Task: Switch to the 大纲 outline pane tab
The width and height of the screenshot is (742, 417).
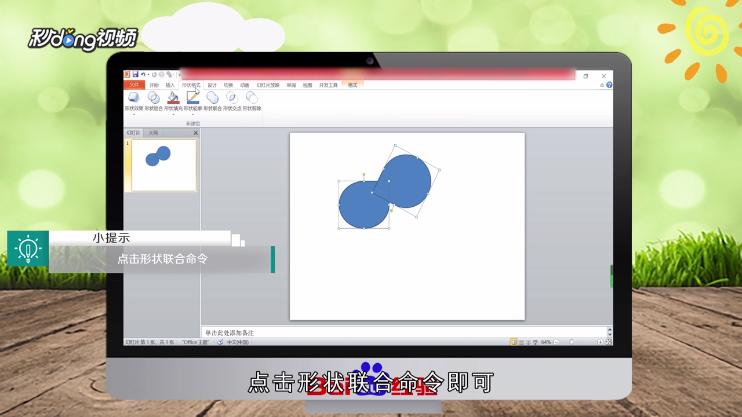Action: [x=153, y=133]
